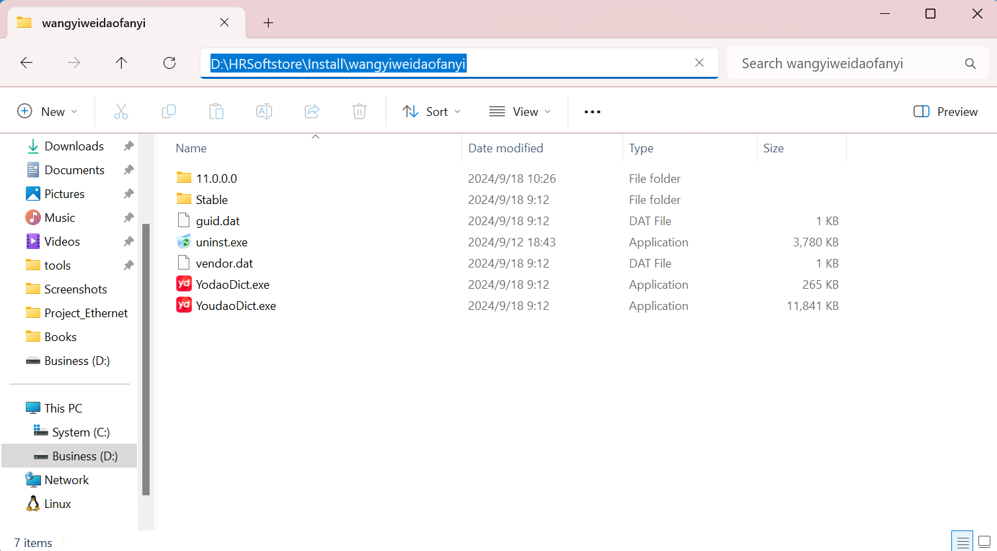This screenshot has height=551, width=997.
Task: Open the Sort options dropdown
Action: (431, 111)
